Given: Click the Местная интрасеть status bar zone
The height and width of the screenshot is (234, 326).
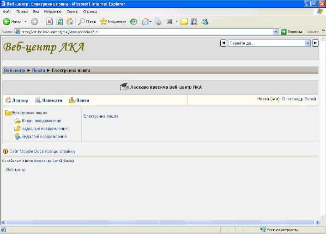Looking at the screenshot, I should pos(279,230).
